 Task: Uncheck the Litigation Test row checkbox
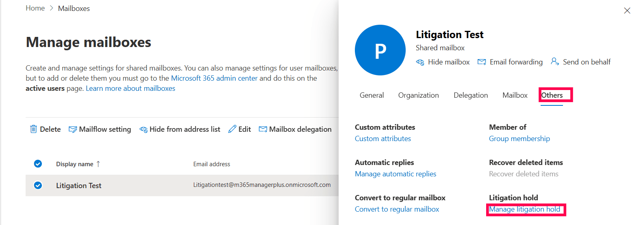pyautogui.click(x=38, y=185)
